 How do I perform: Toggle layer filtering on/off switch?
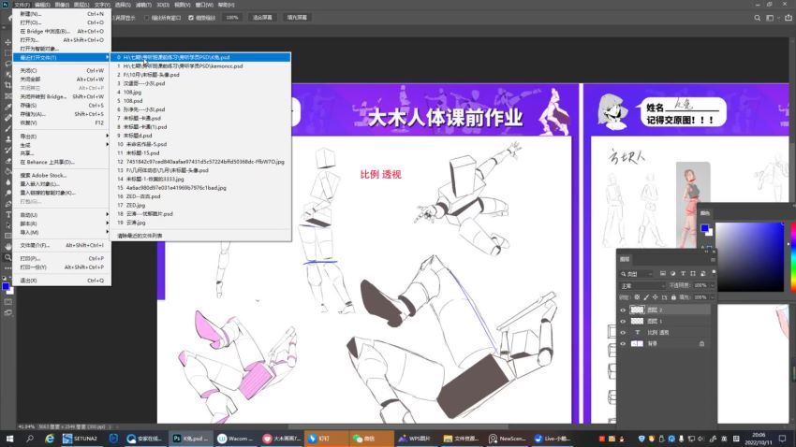(x=714, y=273)
